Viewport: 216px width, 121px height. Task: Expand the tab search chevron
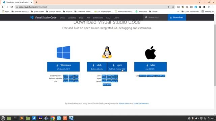pos(199,2)
